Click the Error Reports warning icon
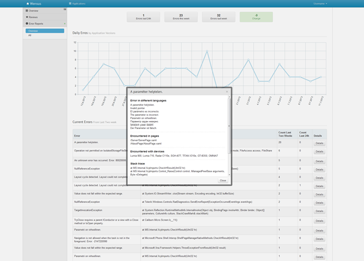The height and width of the screenshot is (261, 364). coord(27,24)
